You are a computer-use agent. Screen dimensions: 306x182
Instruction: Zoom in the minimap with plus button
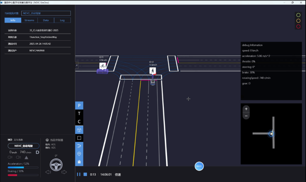[246, 109]
